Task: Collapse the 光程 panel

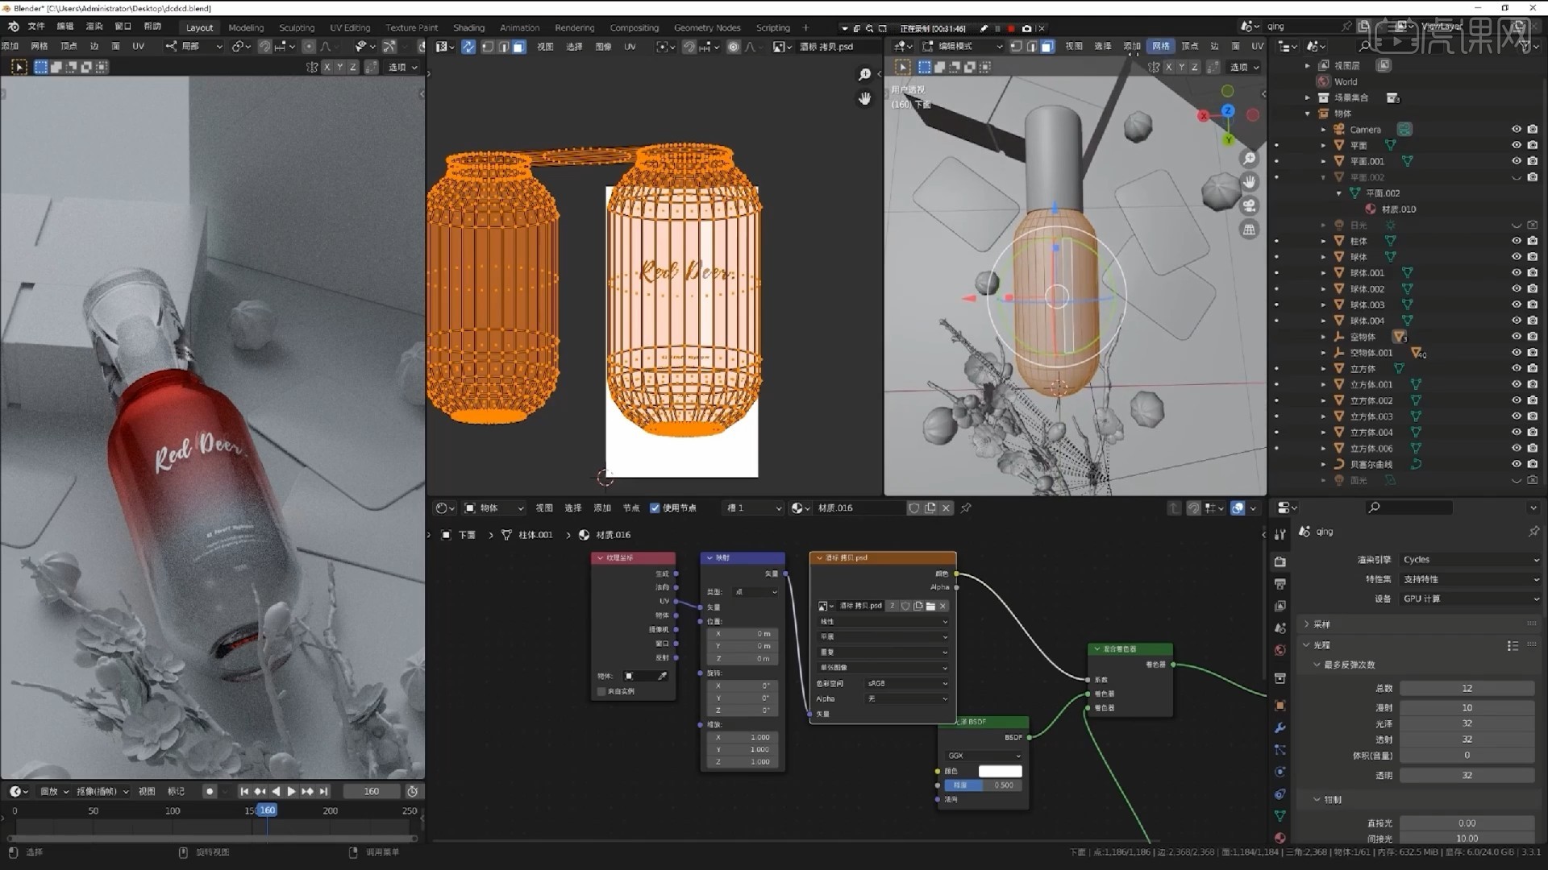Action: click(1306, 645)
